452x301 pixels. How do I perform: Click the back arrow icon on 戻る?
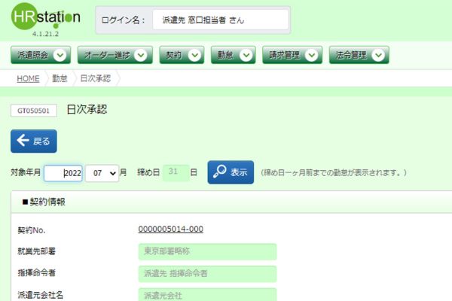(x=22, y=141)
